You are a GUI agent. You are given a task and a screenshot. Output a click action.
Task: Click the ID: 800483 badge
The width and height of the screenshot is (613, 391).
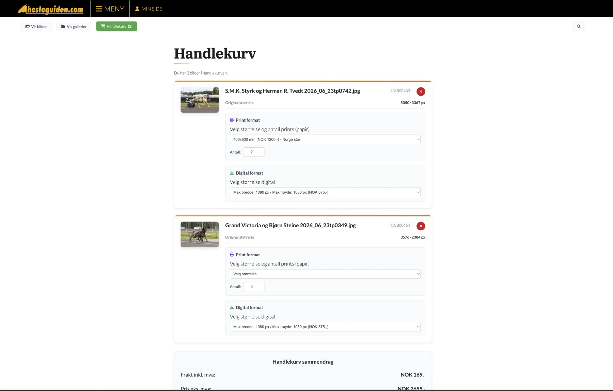click(x=400, y=91)
